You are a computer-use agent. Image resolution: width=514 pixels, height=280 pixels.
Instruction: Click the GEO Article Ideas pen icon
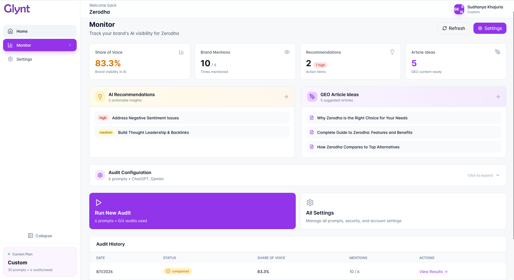tap(312, 96)
